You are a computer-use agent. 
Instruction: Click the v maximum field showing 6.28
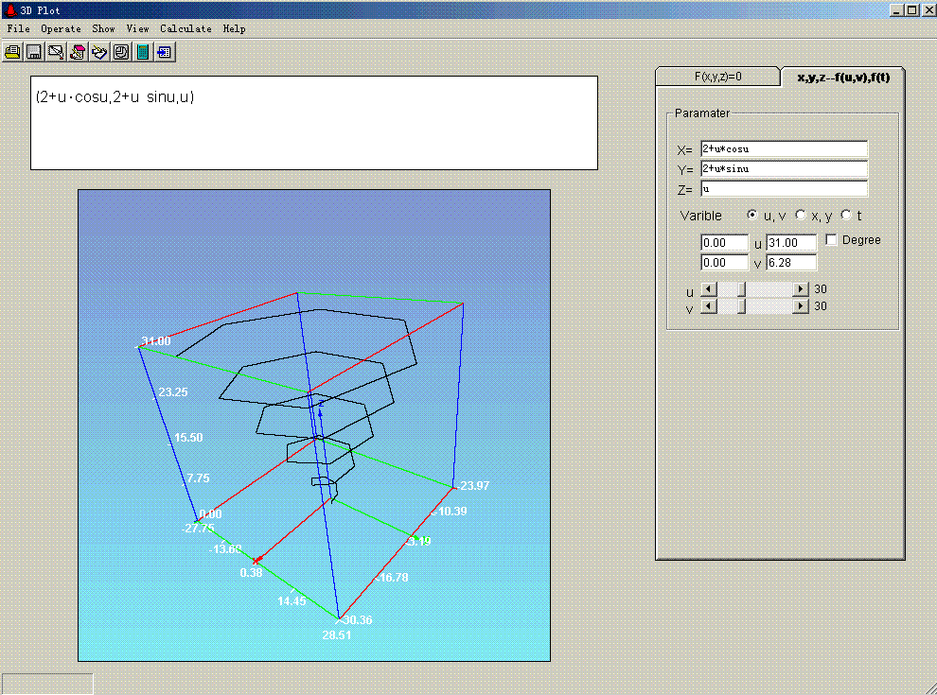[x=791, y=262]
